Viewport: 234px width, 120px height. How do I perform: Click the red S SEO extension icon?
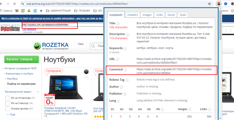coord(219,4)
